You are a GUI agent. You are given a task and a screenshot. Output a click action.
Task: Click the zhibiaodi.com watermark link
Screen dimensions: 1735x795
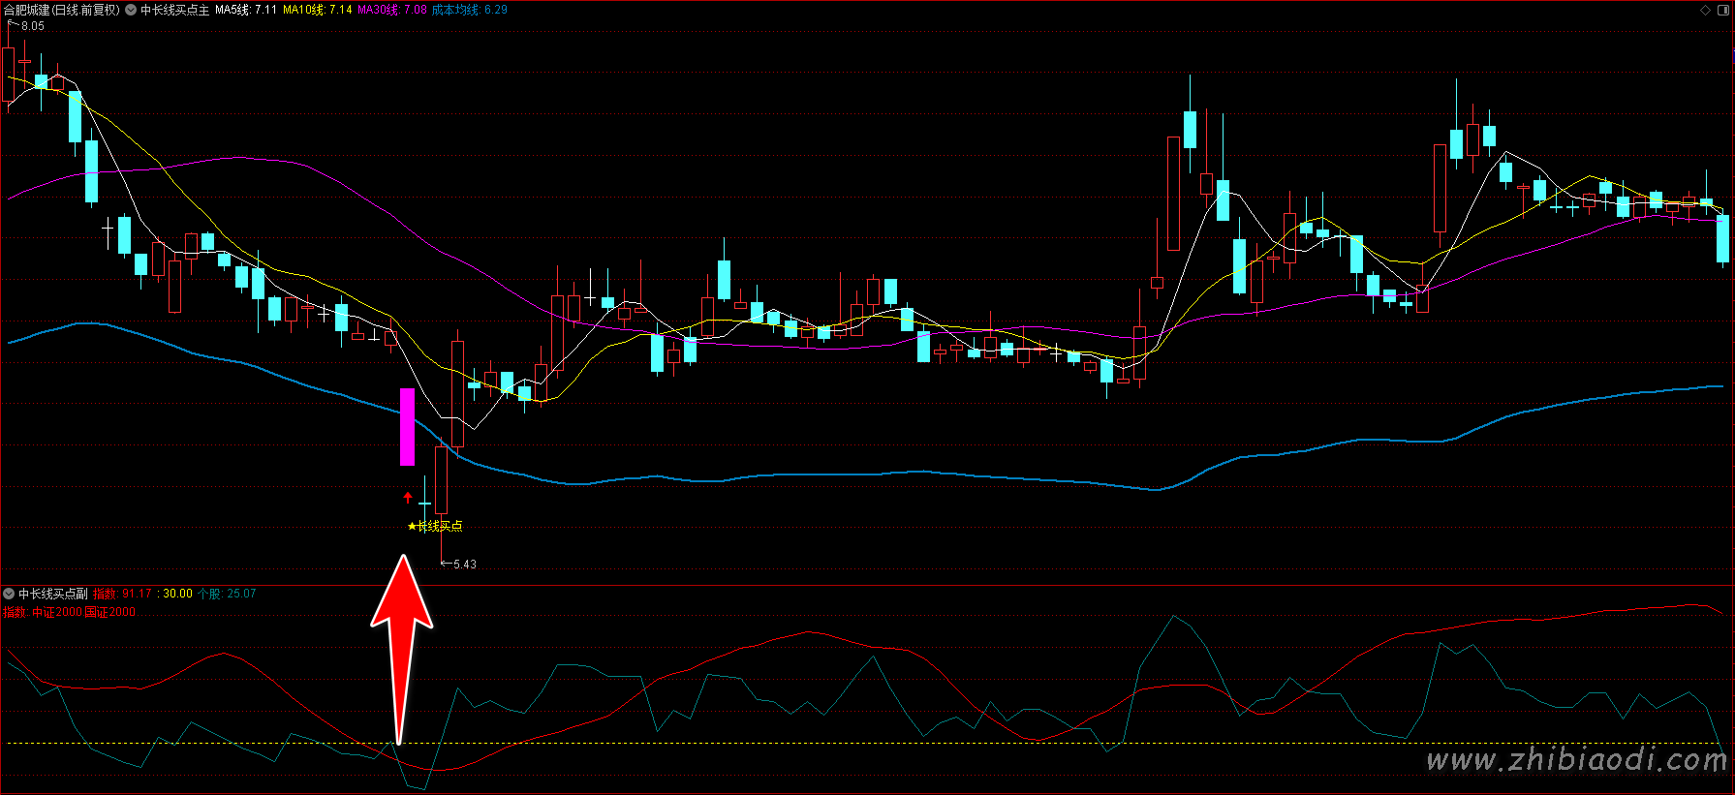(1575, 760)
